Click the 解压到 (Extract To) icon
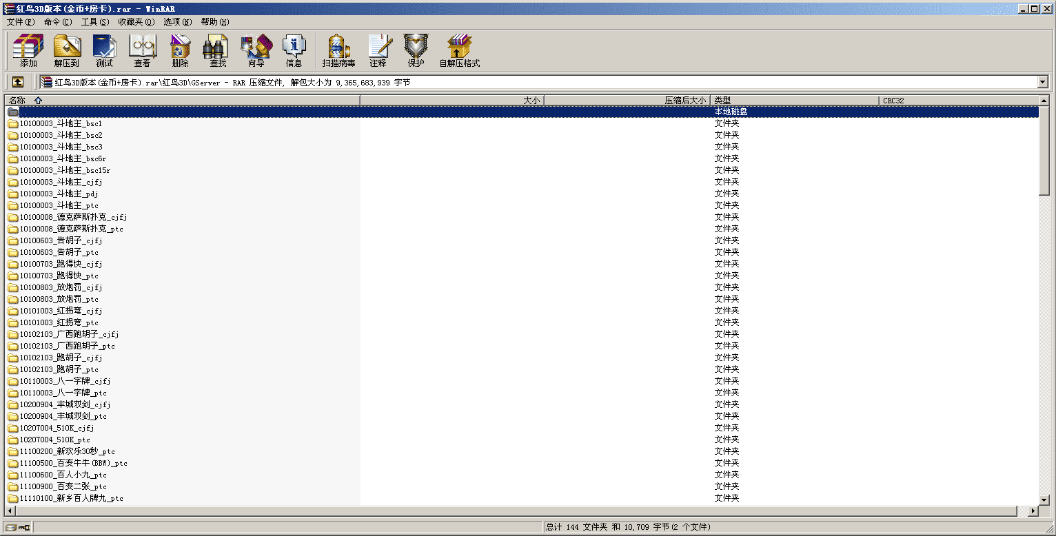This screenshot has height=536, width=1056. pos(67,50)
